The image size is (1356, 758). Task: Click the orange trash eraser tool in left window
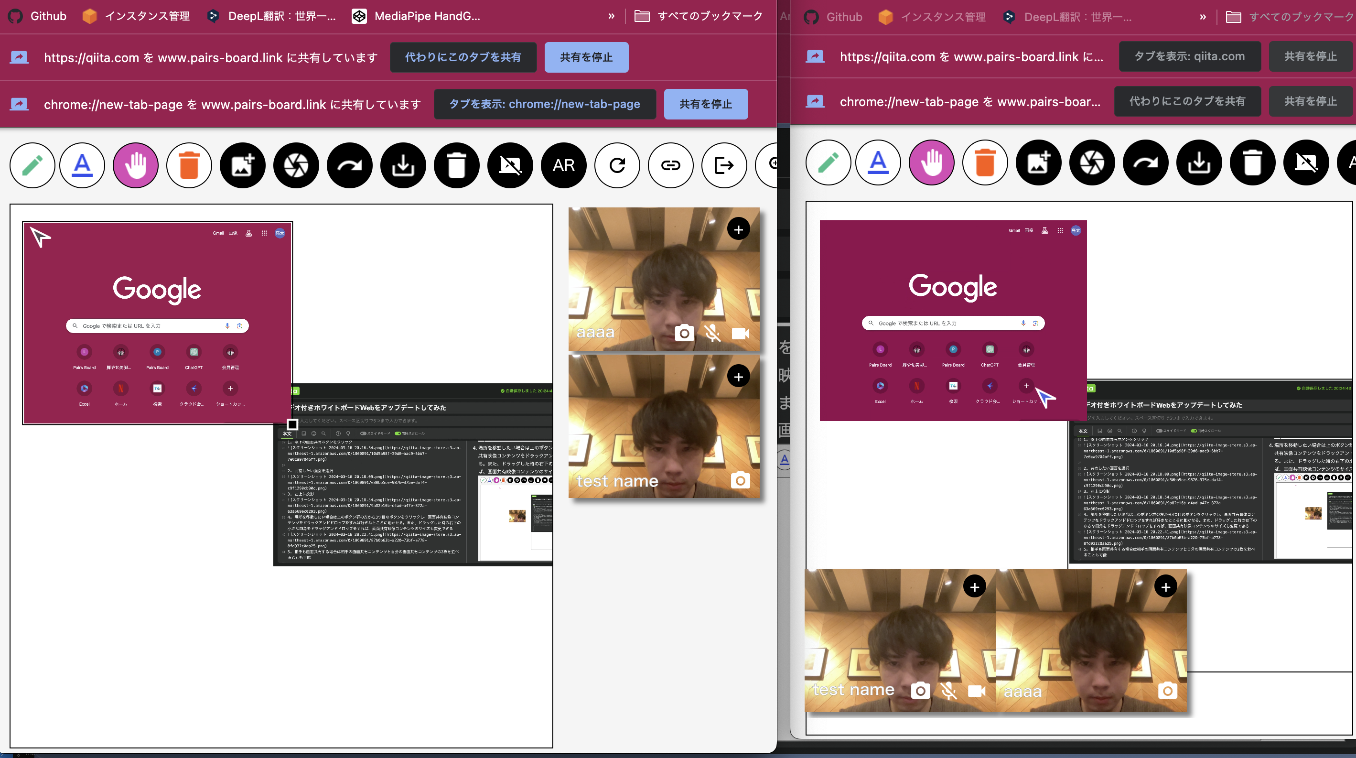point(189,165)
